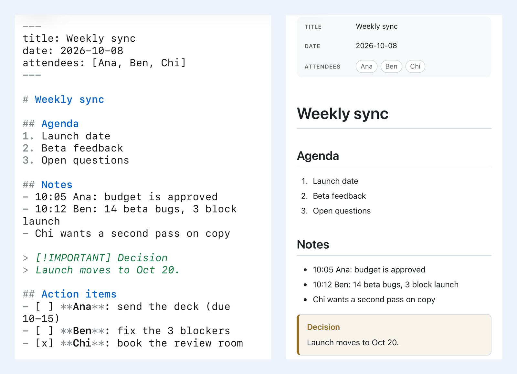Click the '1. Launch date' line in the editor
This screenshot has width=517, height=374.
[x=67, y=136]
